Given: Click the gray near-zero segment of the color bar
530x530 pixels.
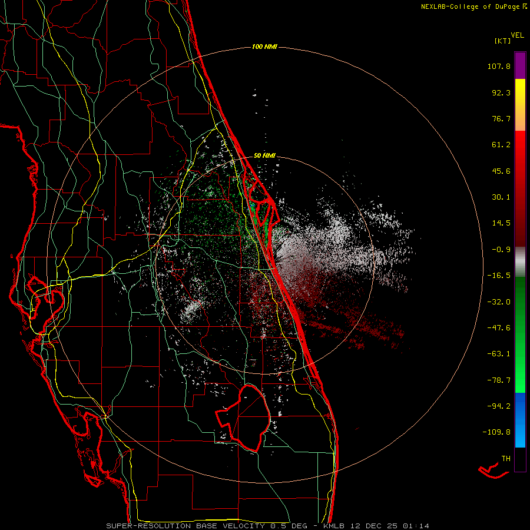Looking at the screenshot, I should point(520,261).
